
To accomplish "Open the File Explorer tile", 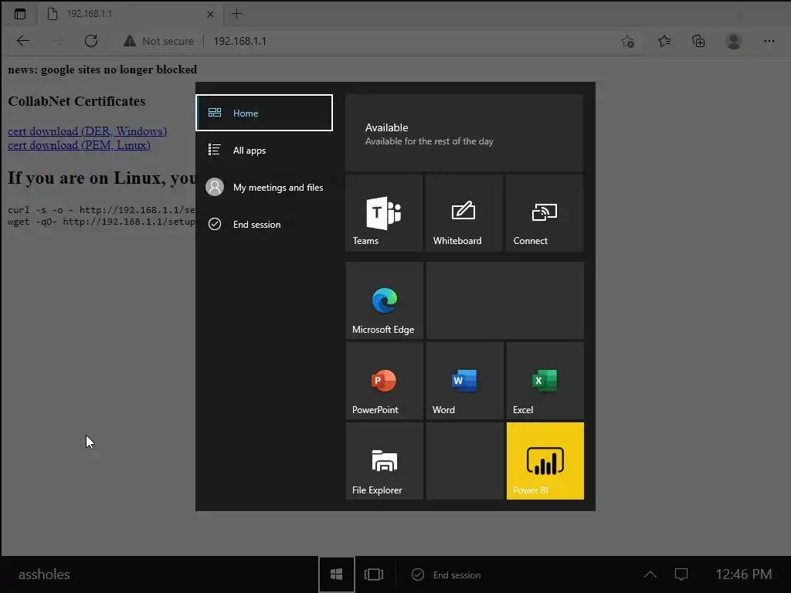I will [x=385, y=461].
